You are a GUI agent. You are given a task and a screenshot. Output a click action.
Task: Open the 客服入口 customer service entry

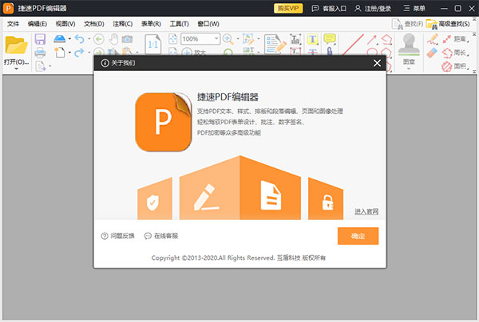pyautogui.click(x=329, y=8)
